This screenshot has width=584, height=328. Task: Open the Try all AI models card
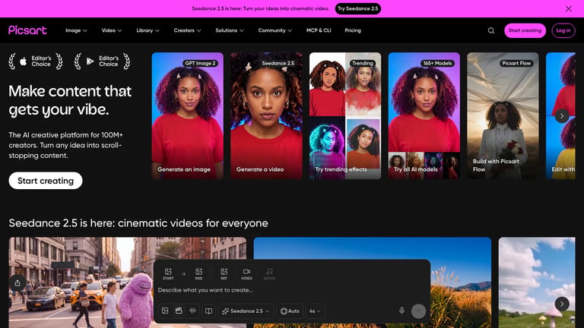[x=424, y=116]
